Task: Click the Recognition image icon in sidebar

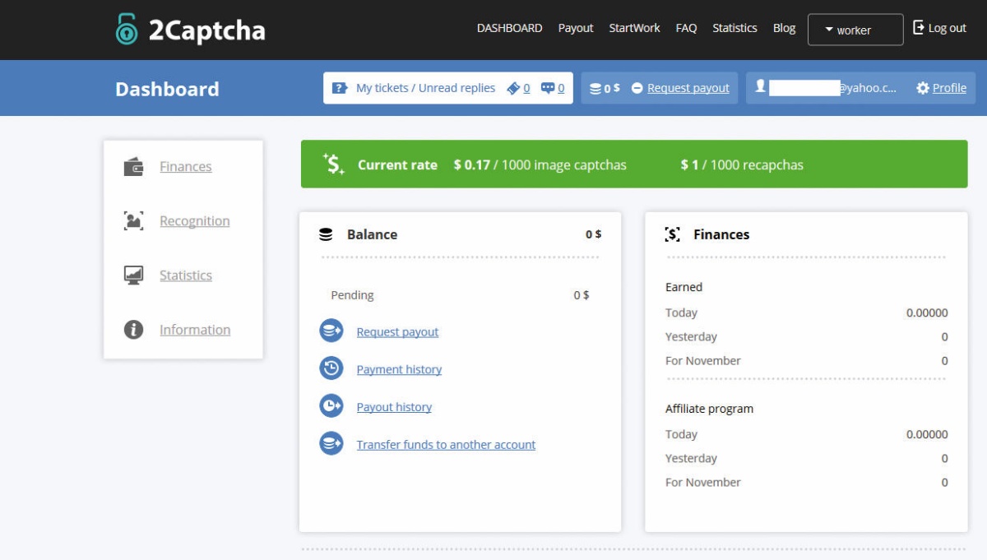Action: coord(133,221)
